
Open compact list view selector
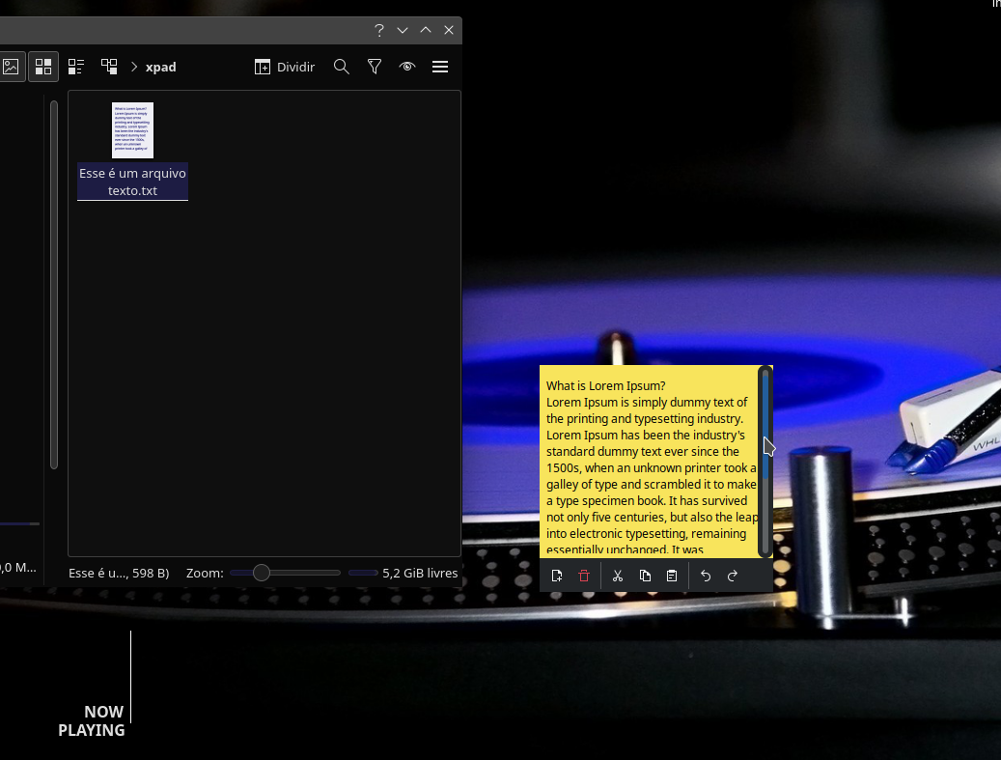[x=76, y=66]
